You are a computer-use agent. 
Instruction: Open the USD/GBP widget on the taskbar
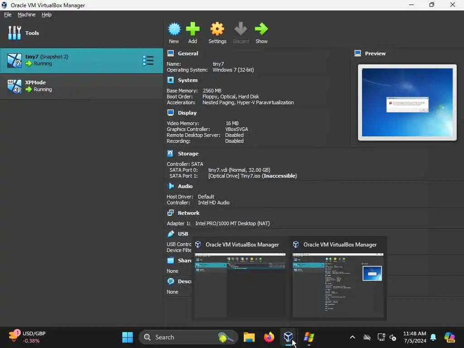tap(27, 337)
